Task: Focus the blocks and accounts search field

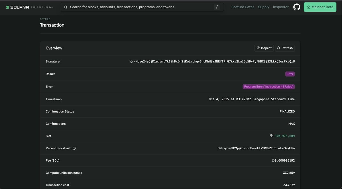Action: point(142,7)
